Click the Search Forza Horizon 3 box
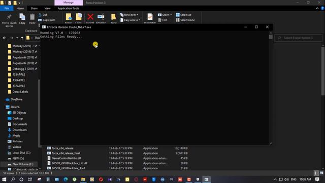325x183 pixels. [x=298, y=38]
